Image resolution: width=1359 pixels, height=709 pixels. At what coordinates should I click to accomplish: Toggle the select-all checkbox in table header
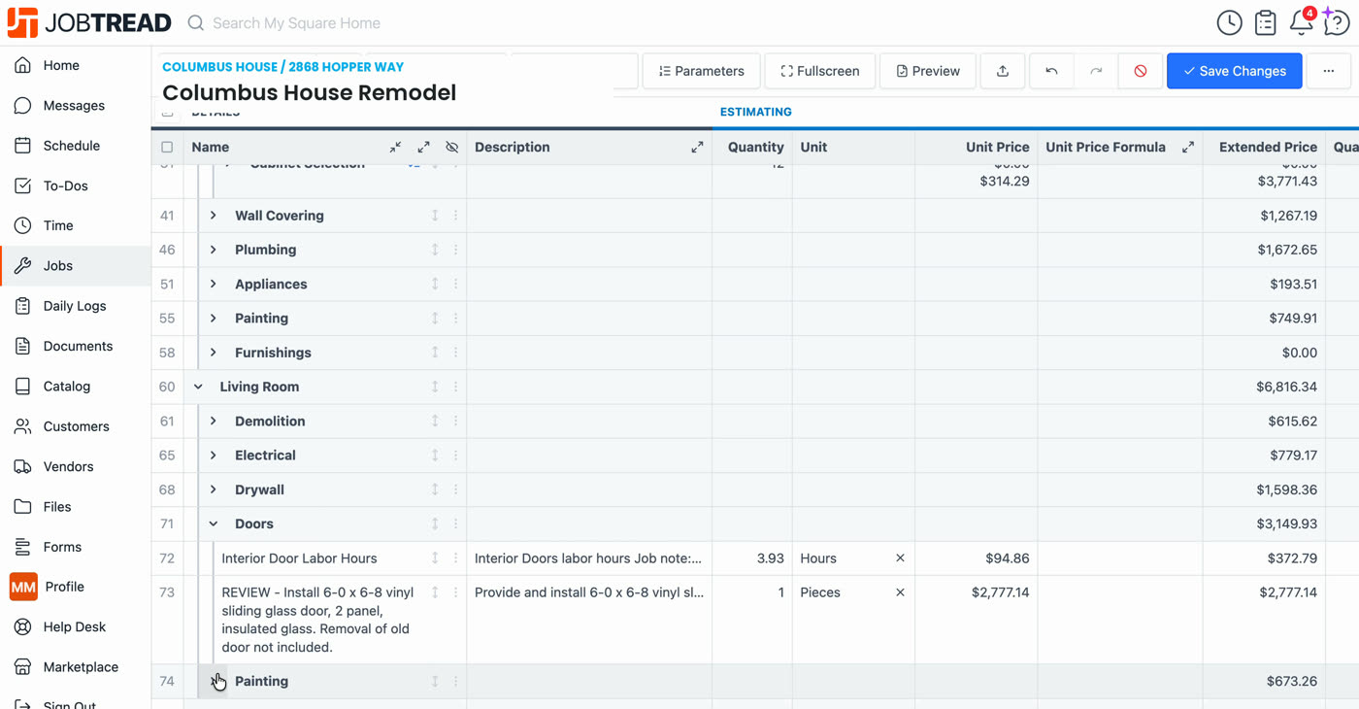click(x=167, y=148)
